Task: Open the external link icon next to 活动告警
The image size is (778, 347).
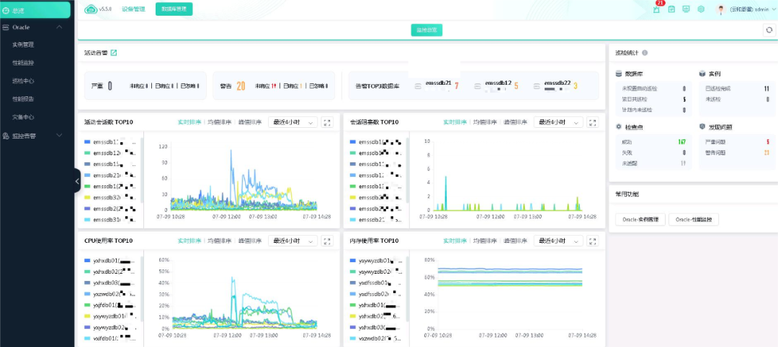Action: coord(114,52)
